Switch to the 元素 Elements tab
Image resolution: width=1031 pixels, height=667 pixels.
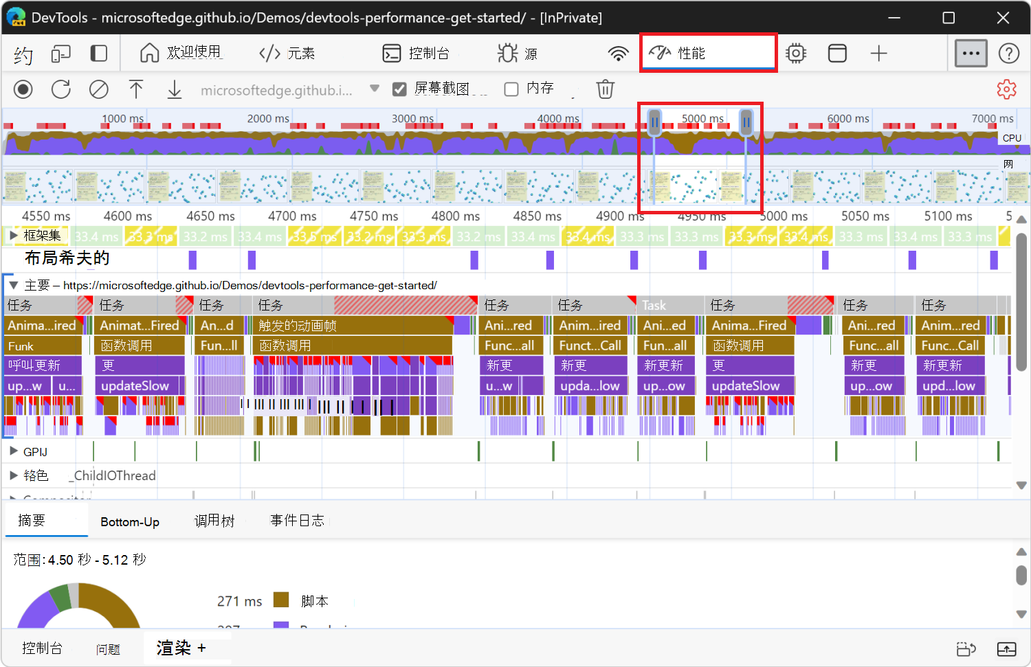[x=287, y=53]
